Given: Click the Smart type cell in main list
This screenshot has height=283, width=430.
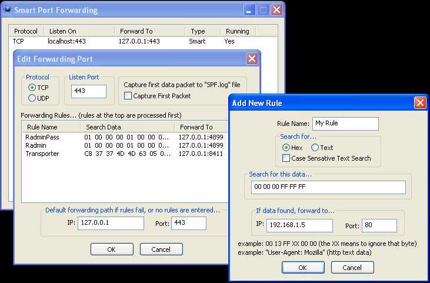Looking at the screenshot, I should click(197, 41).
